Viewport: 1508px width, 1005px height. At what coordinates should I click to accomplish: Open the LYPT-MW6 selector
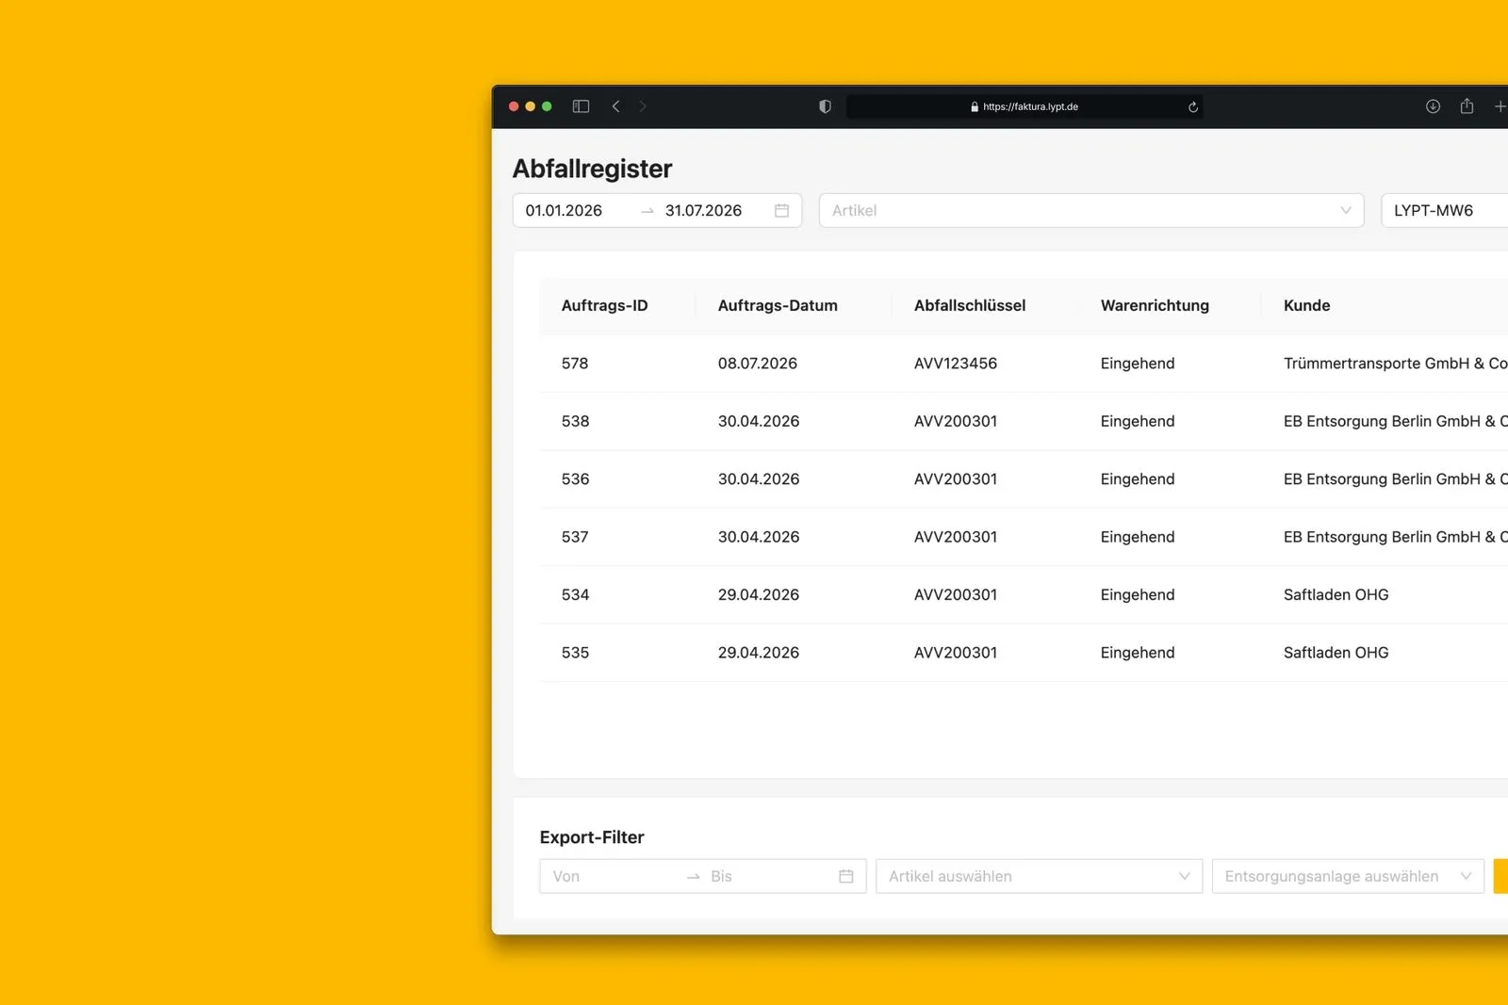pyautogui.click(x=1444, y=211)
